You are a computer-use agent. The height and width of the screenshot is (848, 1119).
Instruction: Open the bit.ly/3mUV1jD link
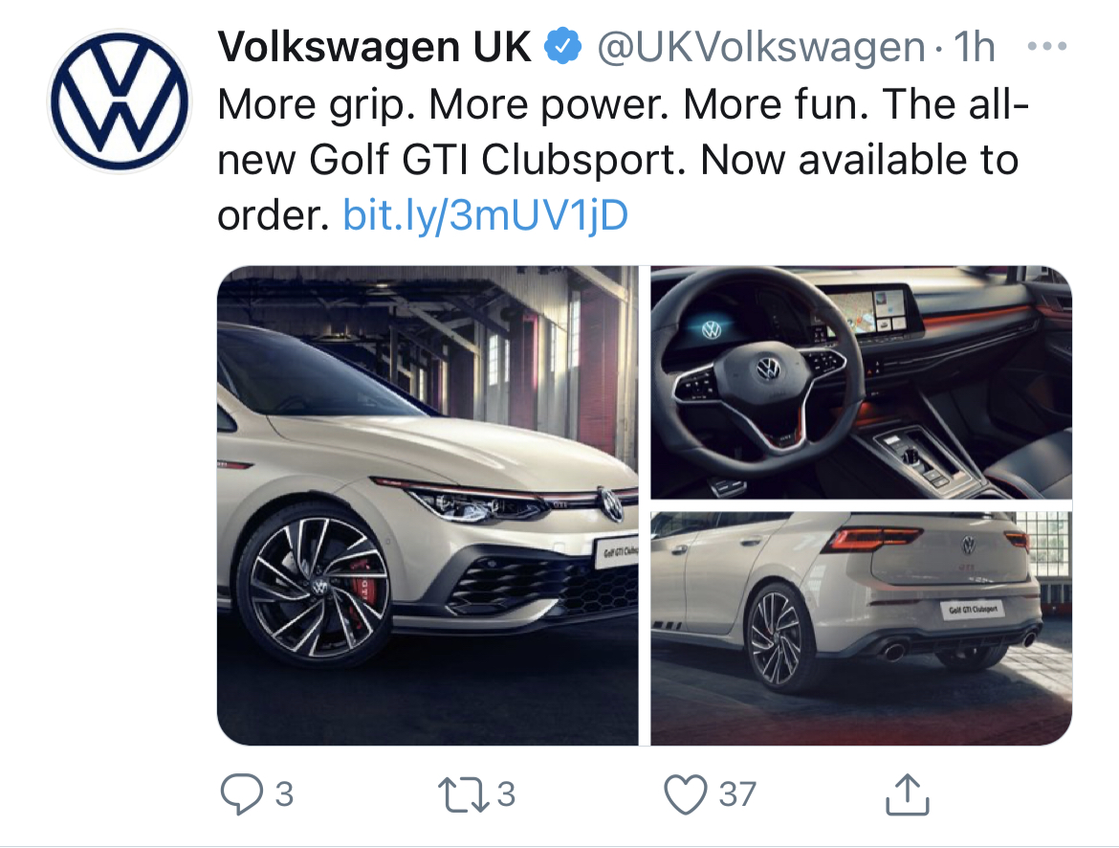click(x=485, y=215)
